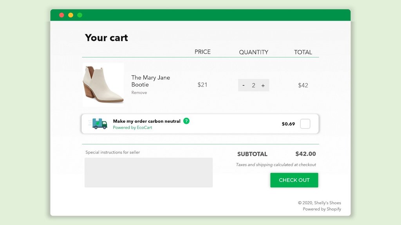Click the bootie product thumbnail image
Viewport: 401px width, 225px height.
pos(103,84)
